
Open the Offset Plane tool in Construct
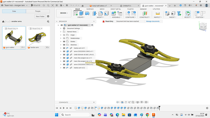(x=145, y=13)
